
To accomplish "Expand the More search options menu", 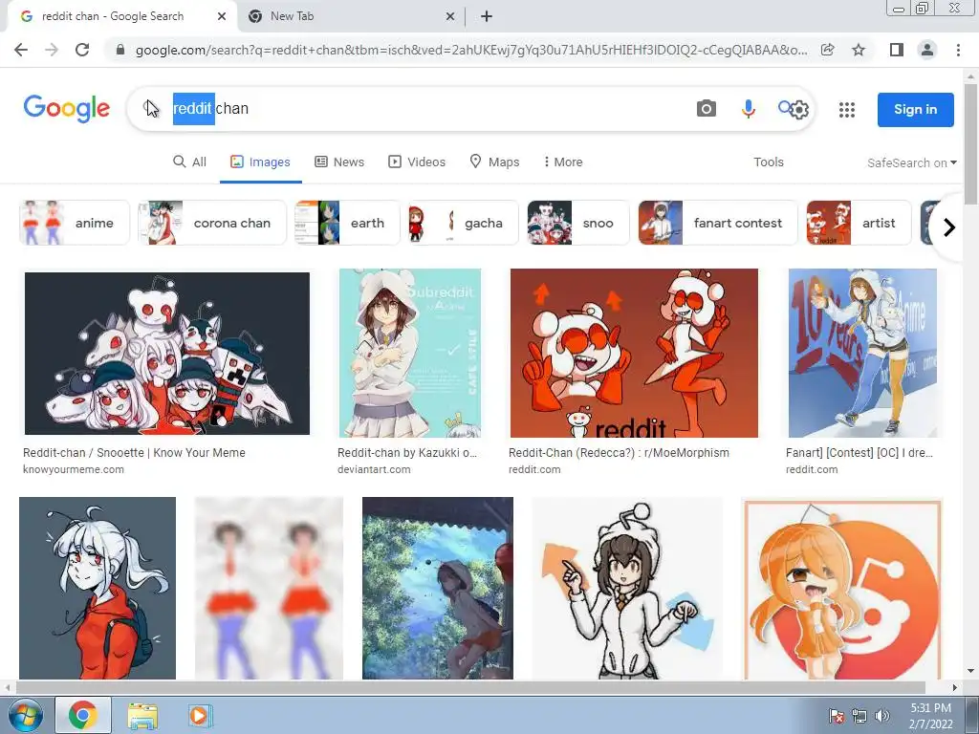I will pos(562,162).
